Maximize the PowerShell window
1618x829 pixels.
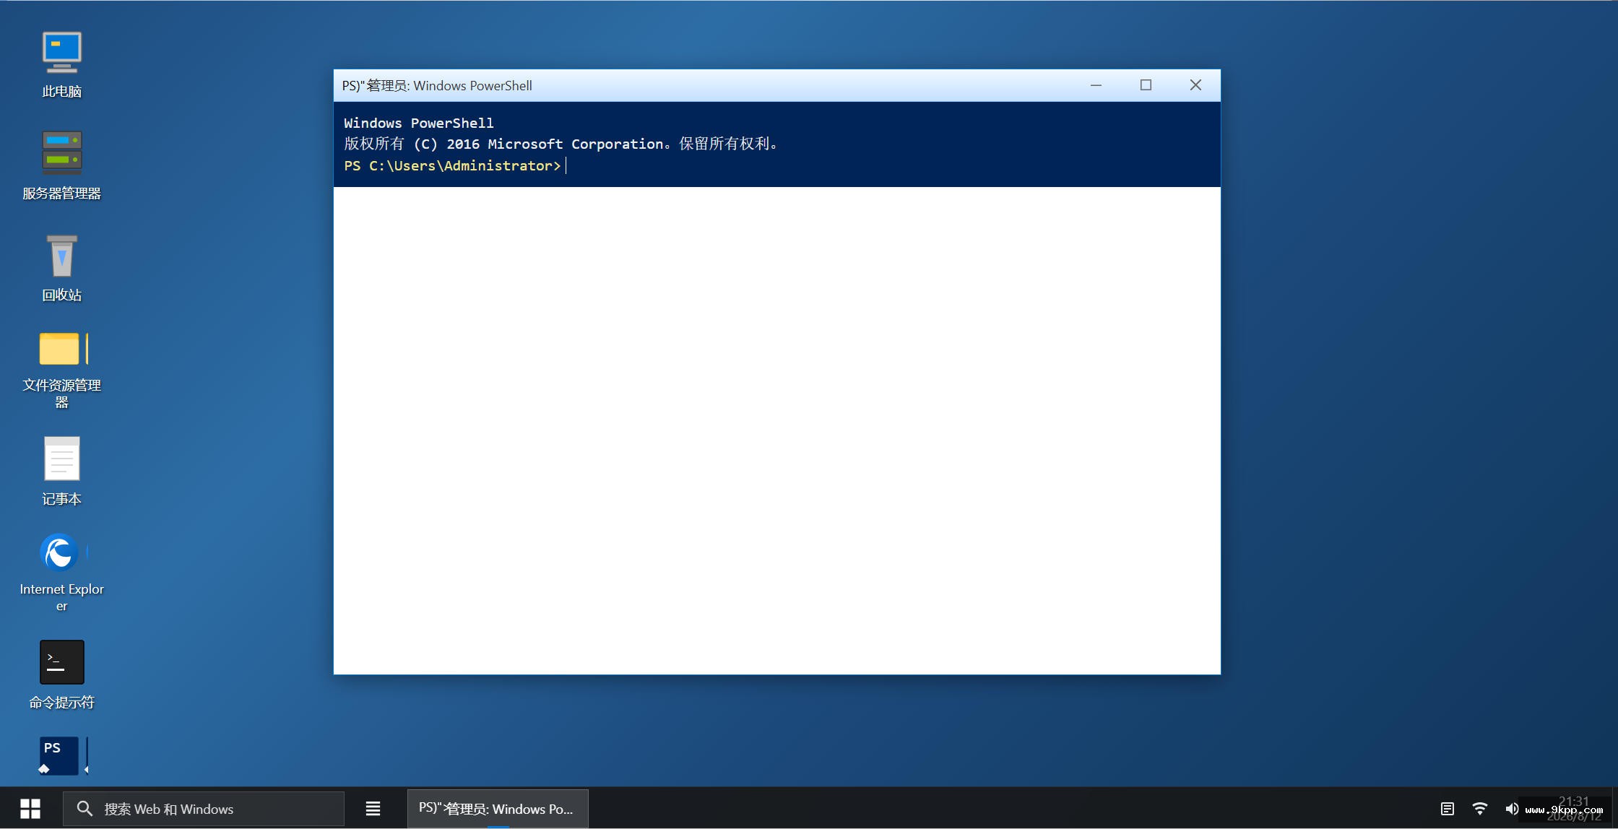[1146, 85]
